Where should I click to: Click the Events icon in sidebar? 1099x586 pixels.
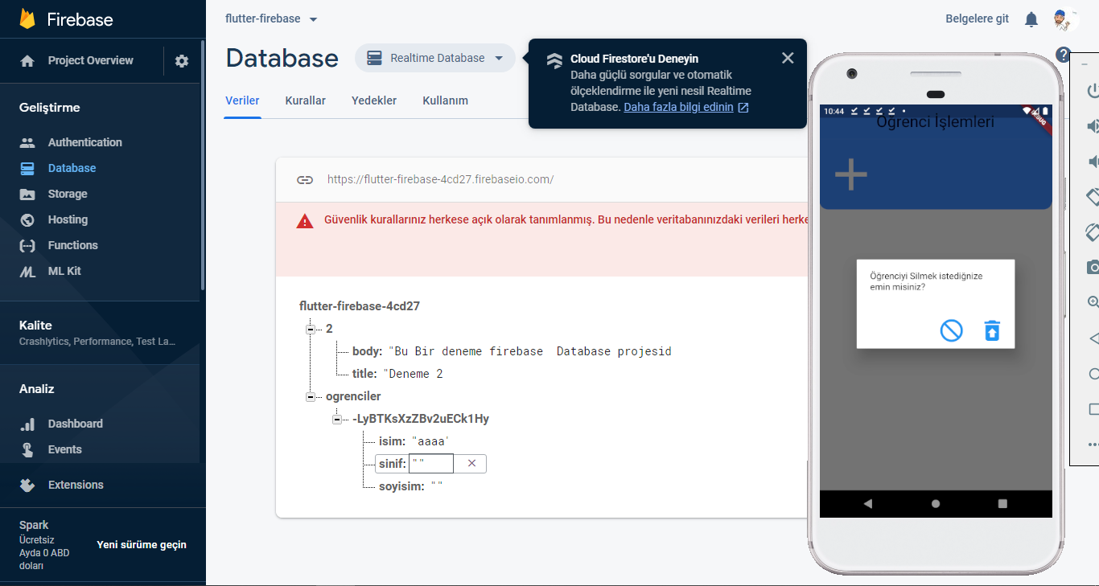click(27, 449)
